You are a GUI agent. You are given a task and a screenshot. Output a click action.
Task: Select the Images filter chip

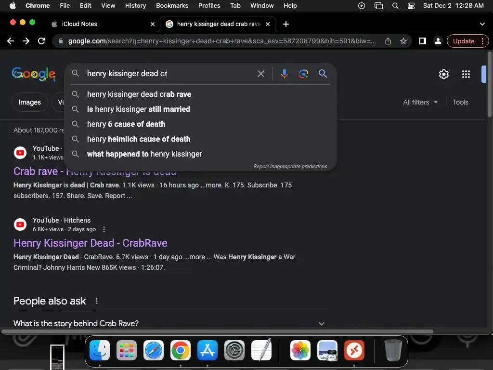29,102
